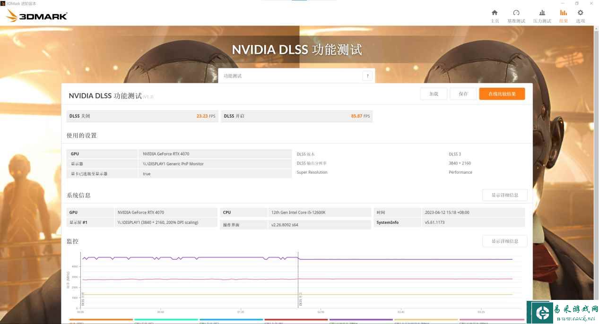The width and height of the screenshot is (599, 324).
Task: Open the 压力测试 stress test icon
Action: pyautogui.click(x=542, y=13)
